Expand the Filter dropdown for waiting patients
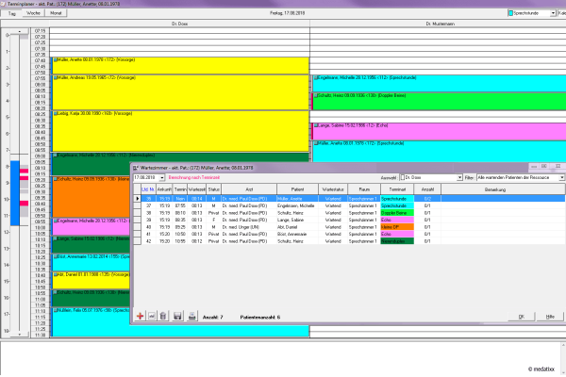This screenshot has width=566, height=377. click(562, 177)
